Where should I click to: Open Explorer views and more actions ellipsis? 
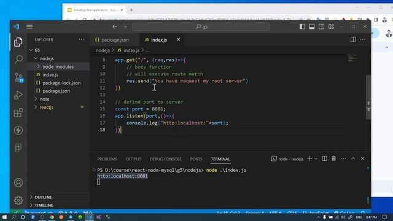click(82, 39)
